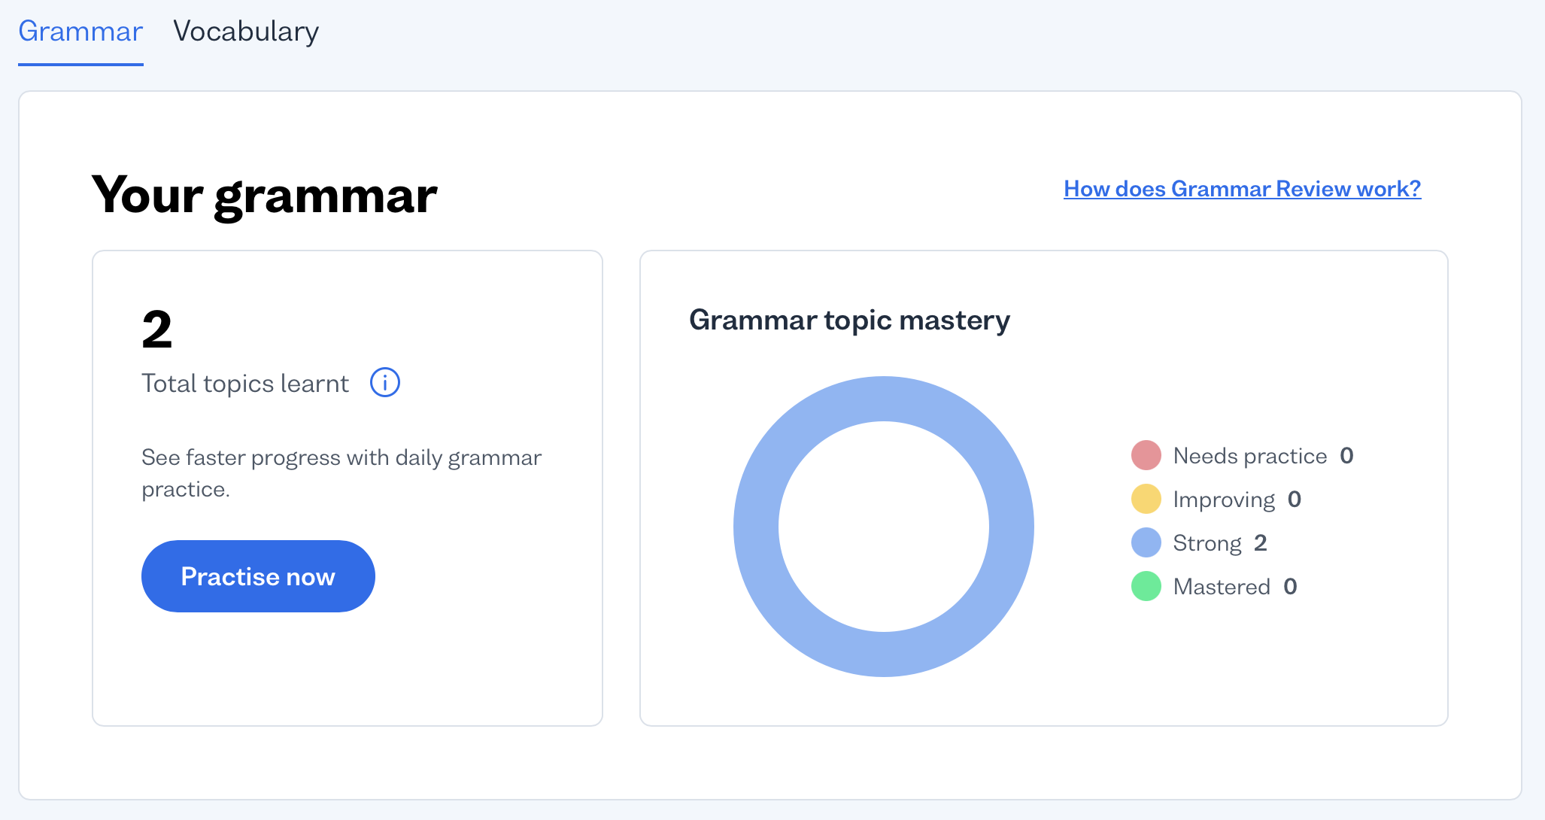Click the Your grammar heading
Screen dimensions: 1545x820
pos(264,195)
